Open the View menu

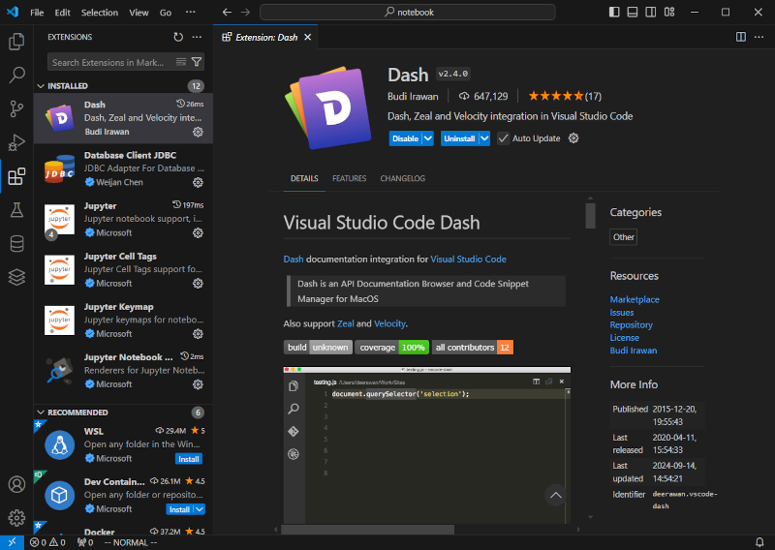coord(139,13)
